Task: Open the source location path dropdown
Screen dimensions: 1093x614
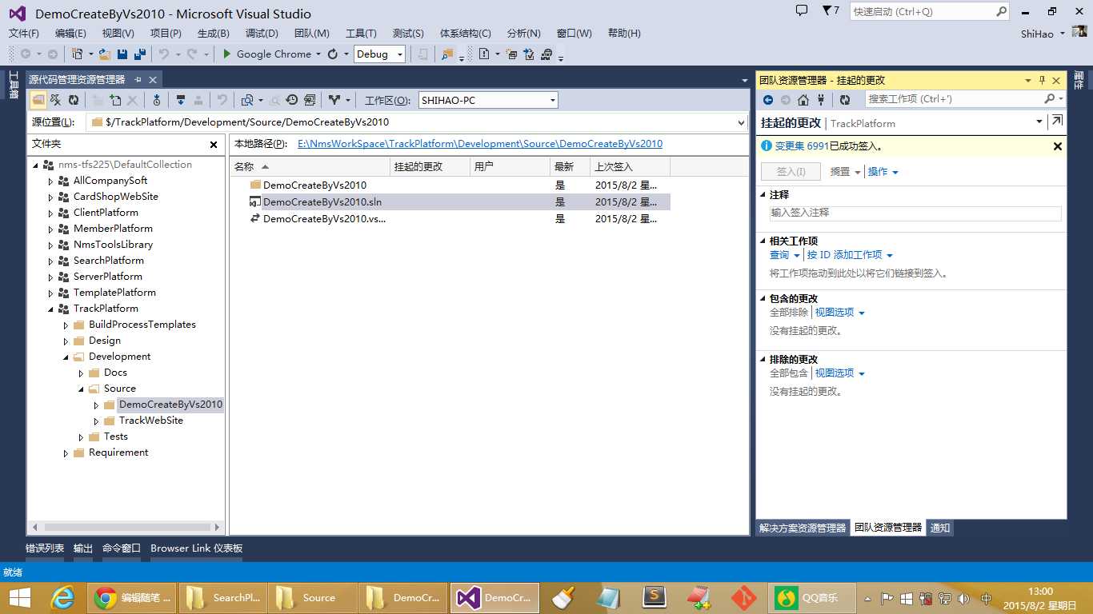Action: [x=741, y=122]
